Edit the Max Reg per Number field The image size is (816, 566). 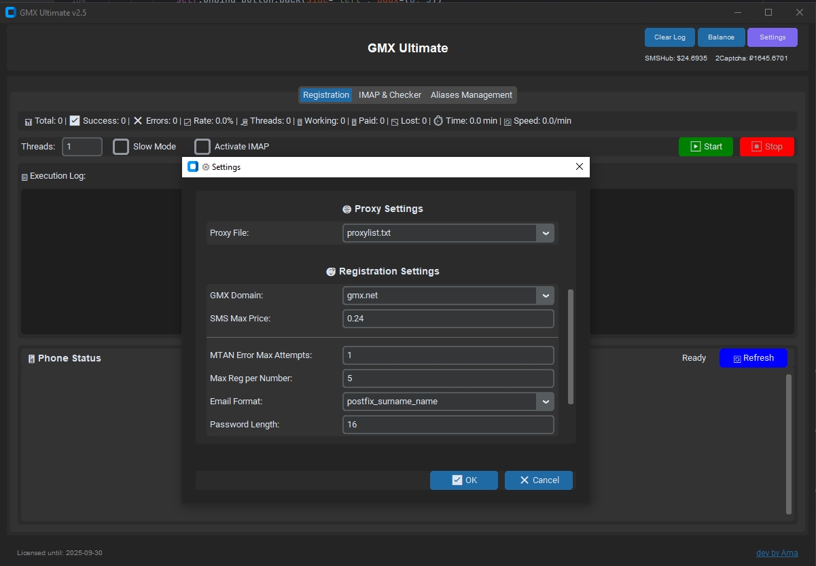click(x=448, y=378)
